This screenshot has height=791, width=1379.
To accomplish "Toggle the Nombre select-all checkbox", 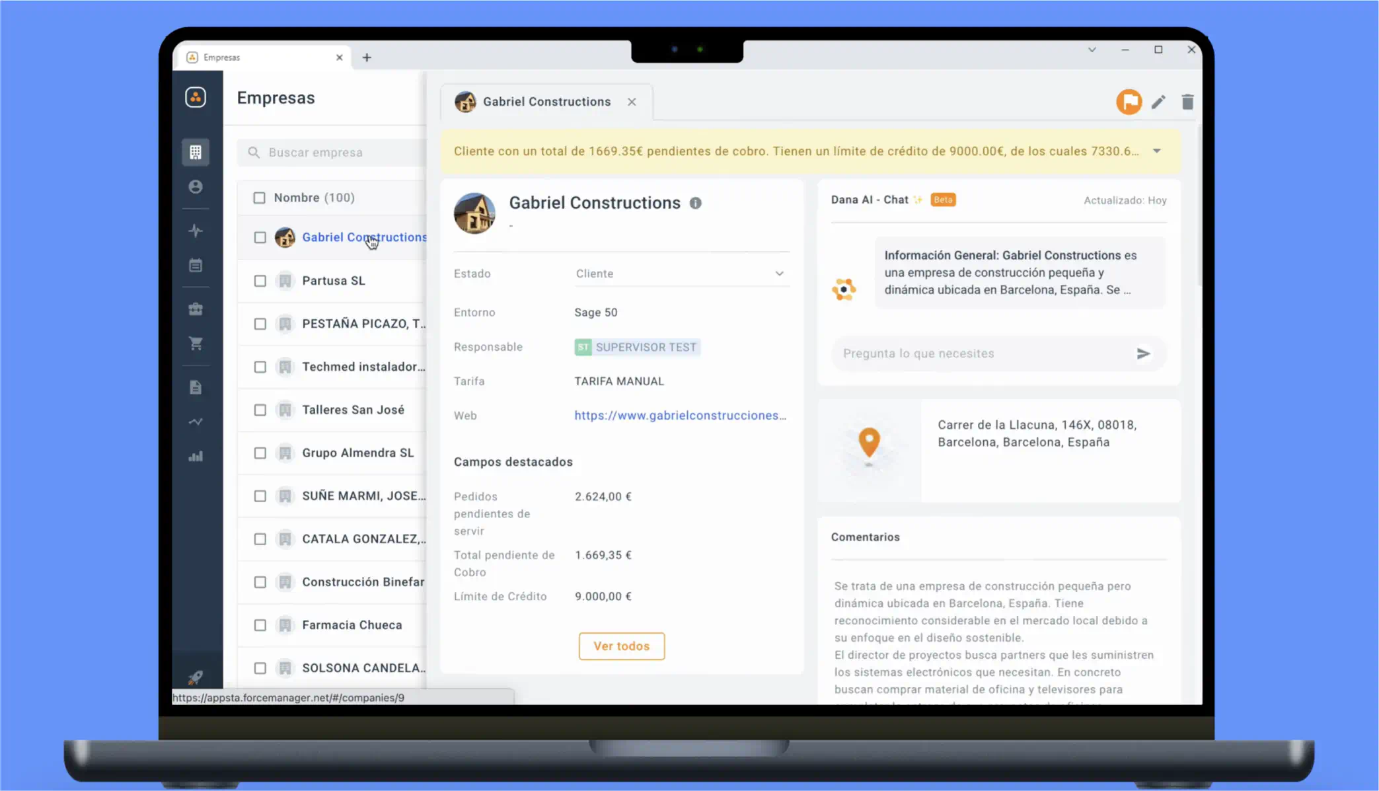I will pos(259,198).
